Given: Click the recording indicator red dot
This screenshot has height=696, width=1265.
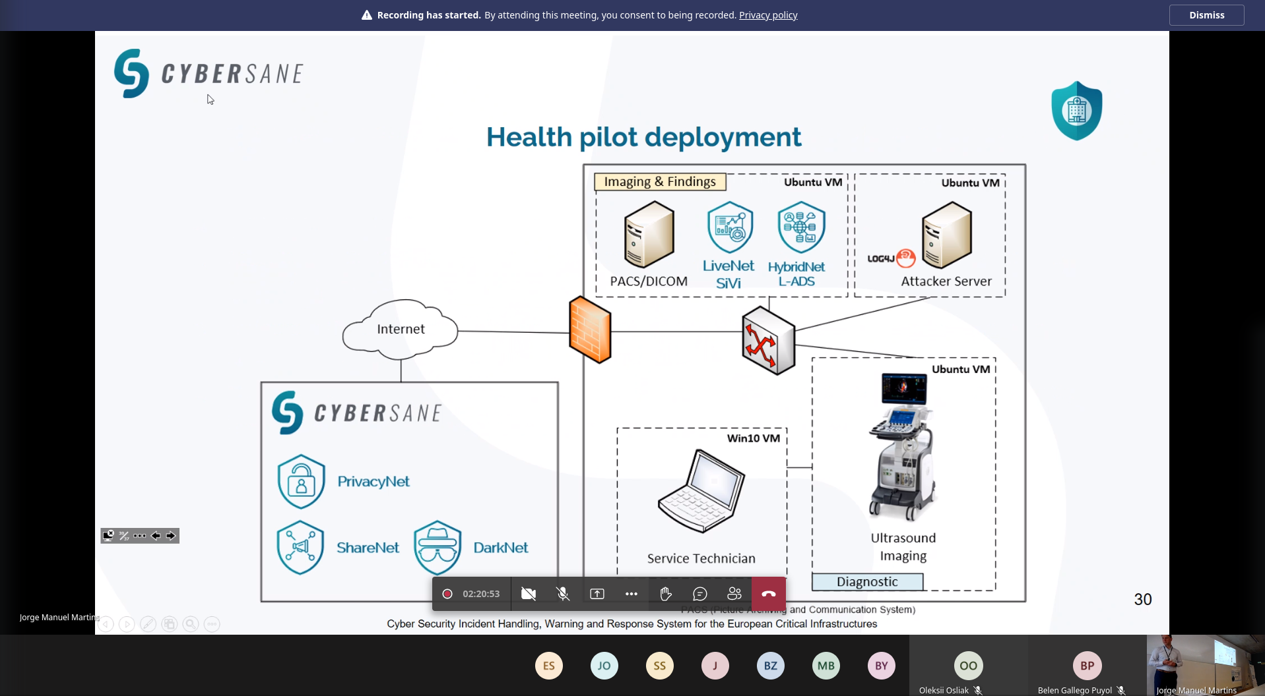Looking at the screenshot, I should [x=447, y=594].
